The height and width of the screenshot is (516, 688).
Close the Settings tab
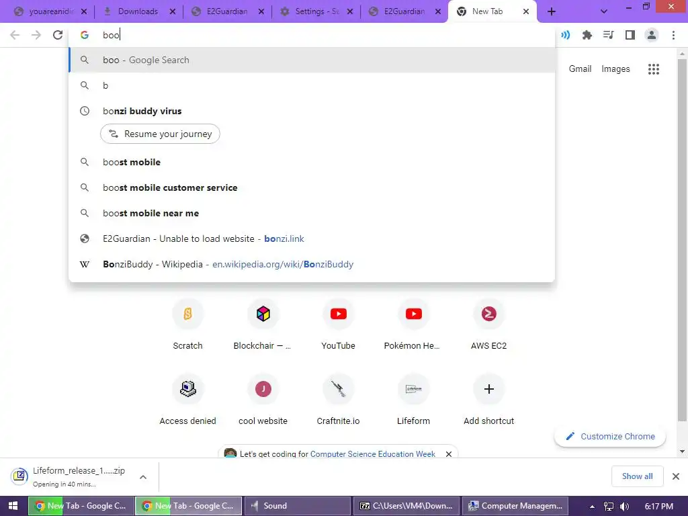349,12
